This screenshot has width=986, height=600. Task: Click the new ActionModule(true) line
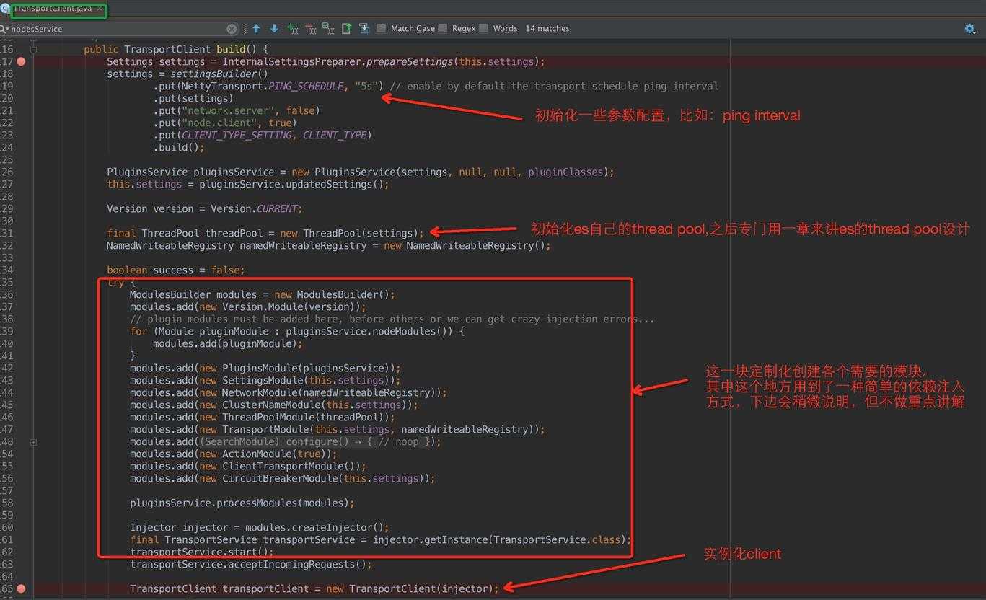tap(234, 454)
